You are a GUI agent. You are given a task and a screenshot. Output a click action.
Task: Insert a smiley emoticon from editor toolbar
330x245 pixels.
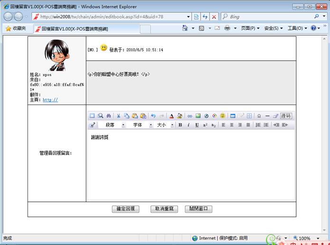(x=222, y=116)
